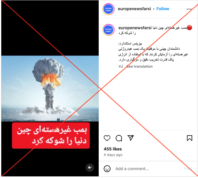This screenshot has height=178, width=198.
Task: Open comments with the speech bubble icon
Action: 119,138
